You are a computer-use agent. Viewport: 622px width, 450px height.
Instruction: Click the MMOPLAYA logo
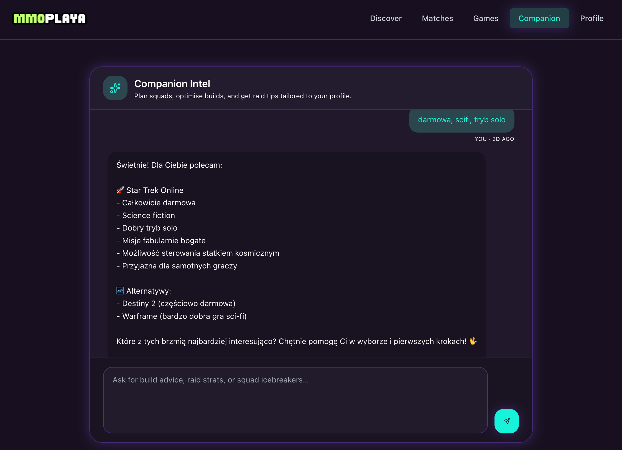[50, 19]
